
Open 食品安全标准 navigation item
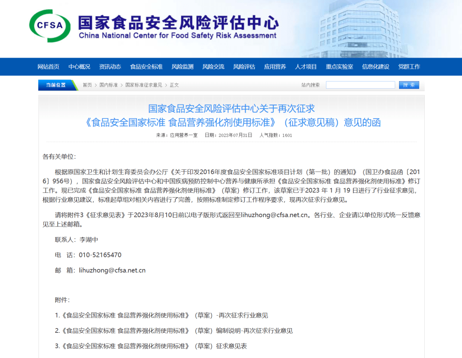tap(146, 67)
